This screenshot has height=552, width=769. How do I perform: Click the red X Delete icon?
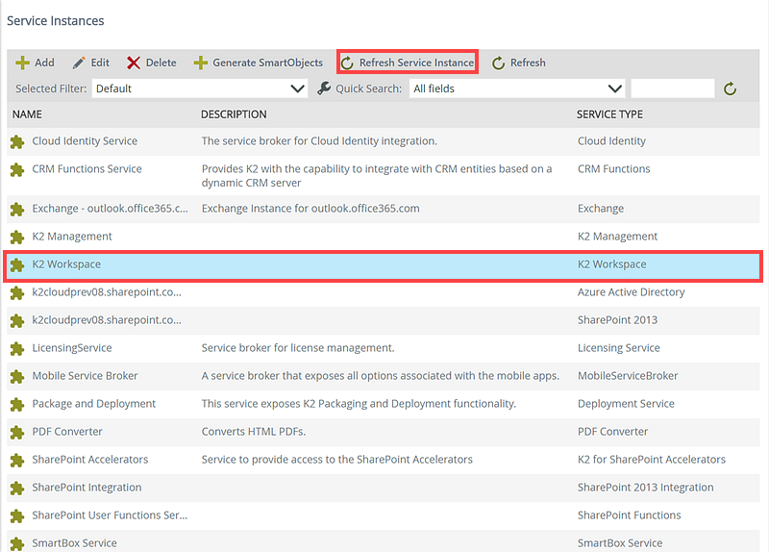coord(134,63)
